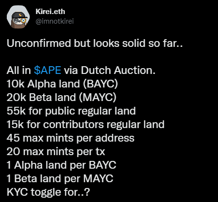218x202 pixels.
Task: Click the "1 Alpha land per BAYC" line
Action: 62,165
